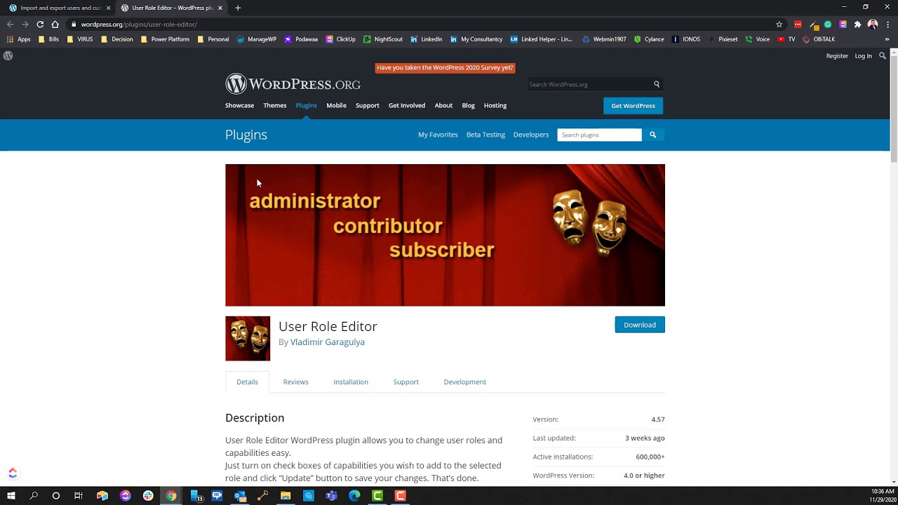898x505 pixels.
Task: Switch to the Details tab
Action: click(247, 382)
